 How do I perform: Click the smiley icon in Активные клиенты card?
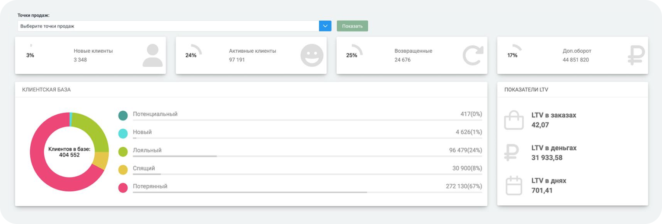(312, 56)
